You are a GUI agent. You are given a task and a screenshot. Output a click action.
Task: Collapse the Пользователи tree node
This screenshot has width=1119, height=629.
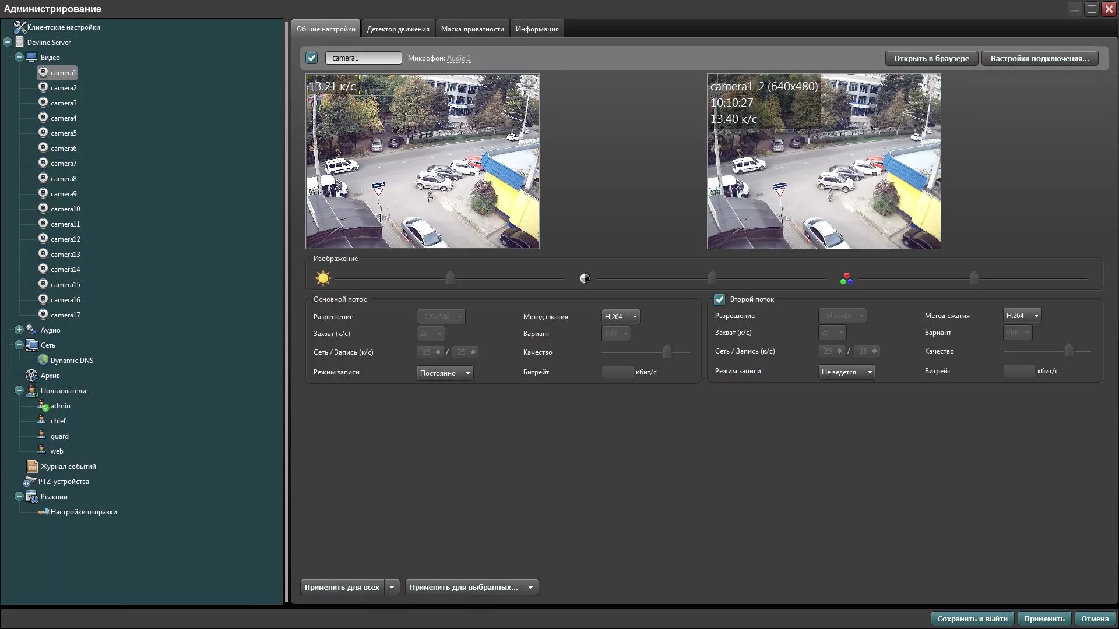19,390
